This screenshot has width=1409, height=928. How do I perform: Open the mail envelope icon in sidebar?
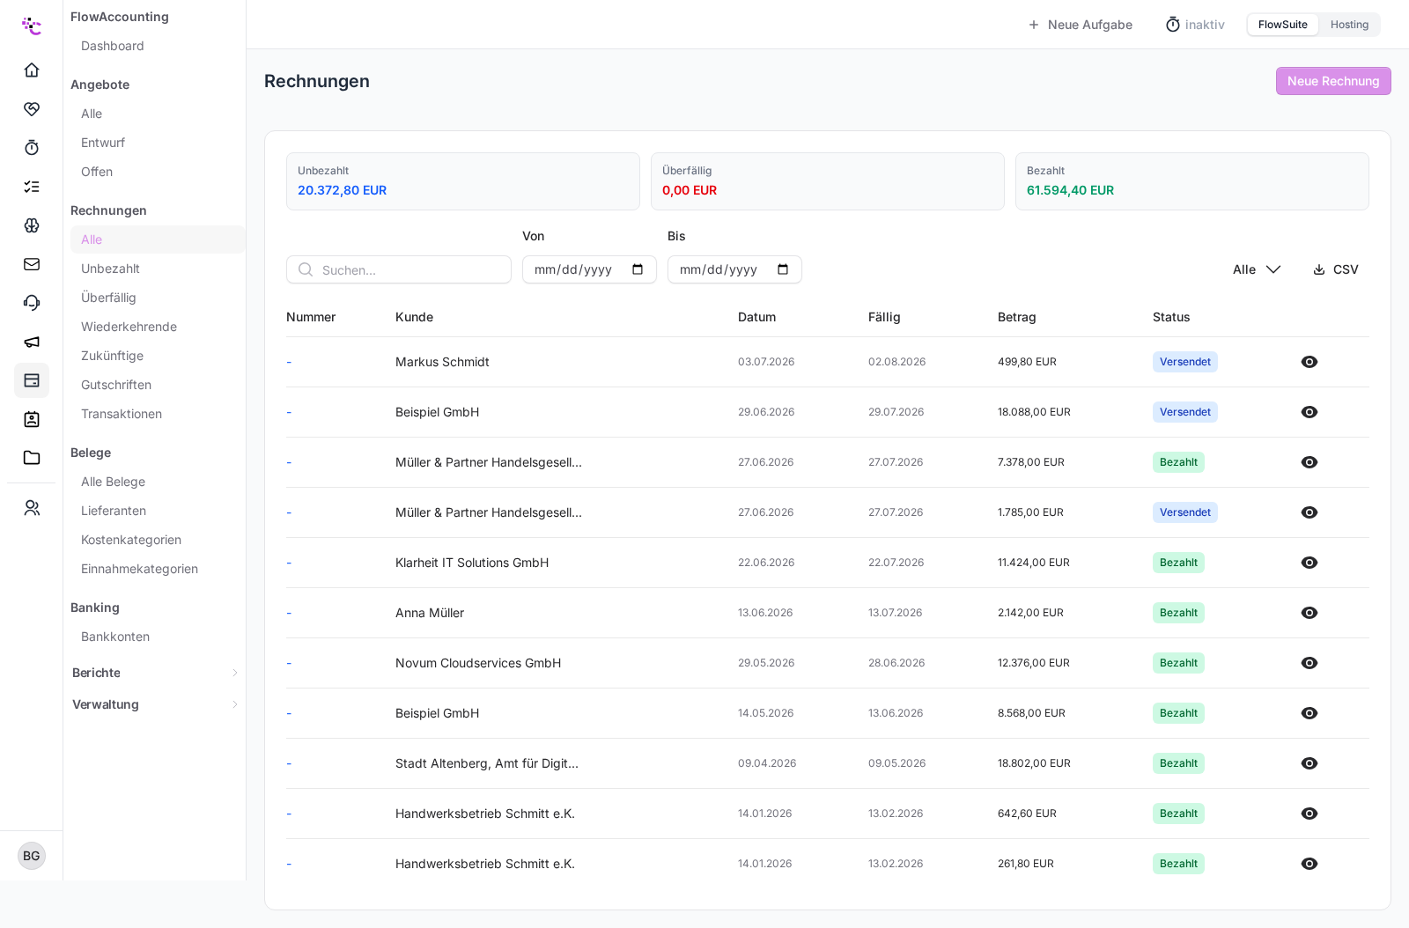tap(32, 264)
